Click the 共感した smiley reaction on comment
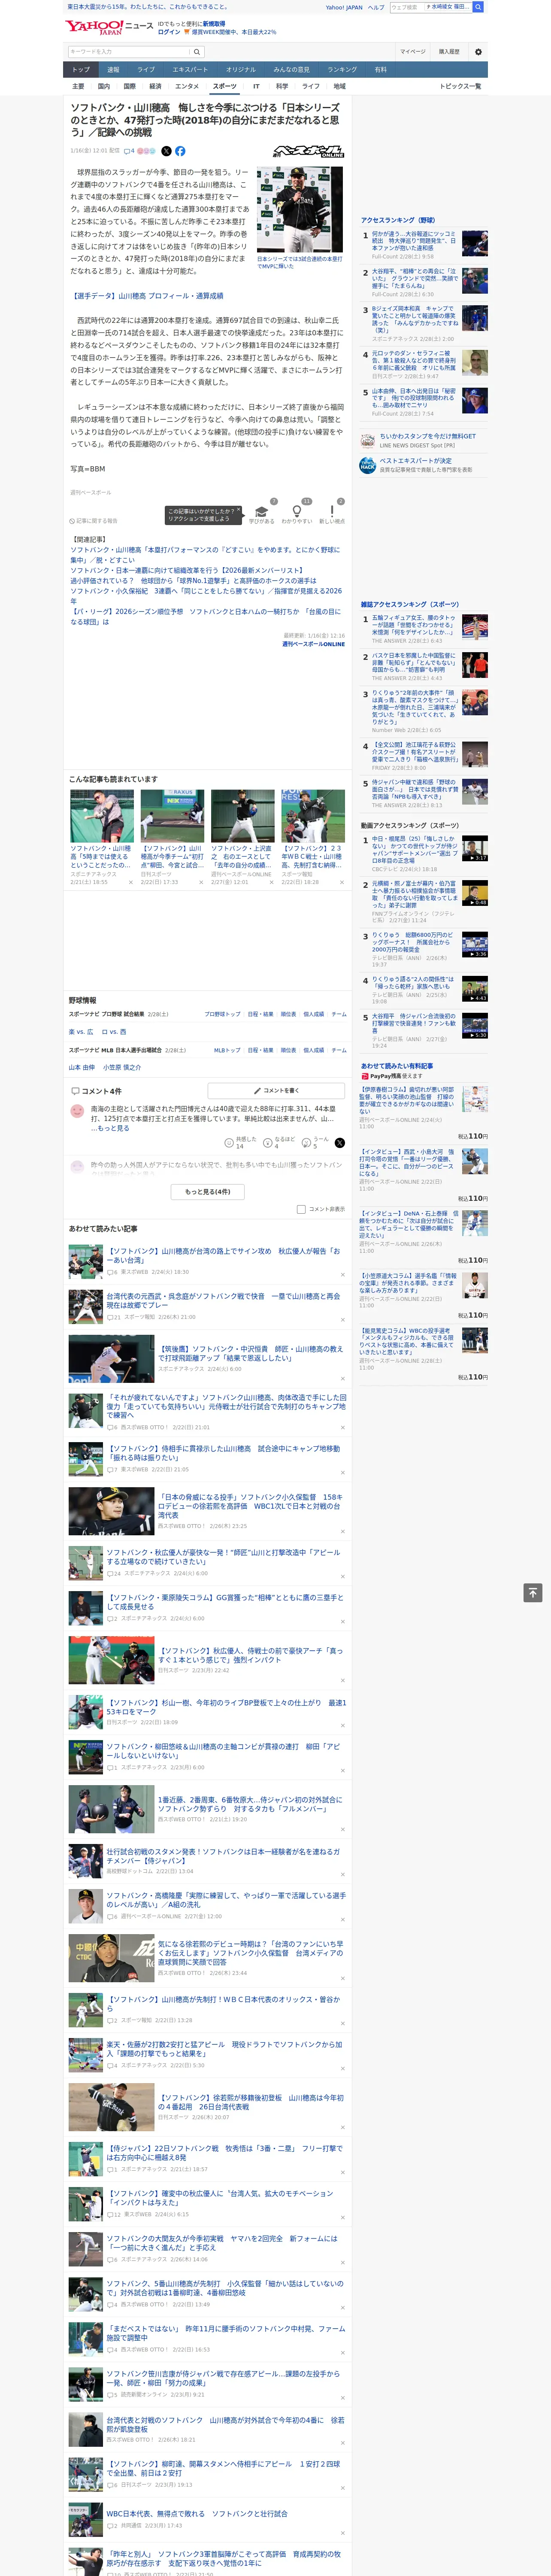 [x=229, y=1142]
